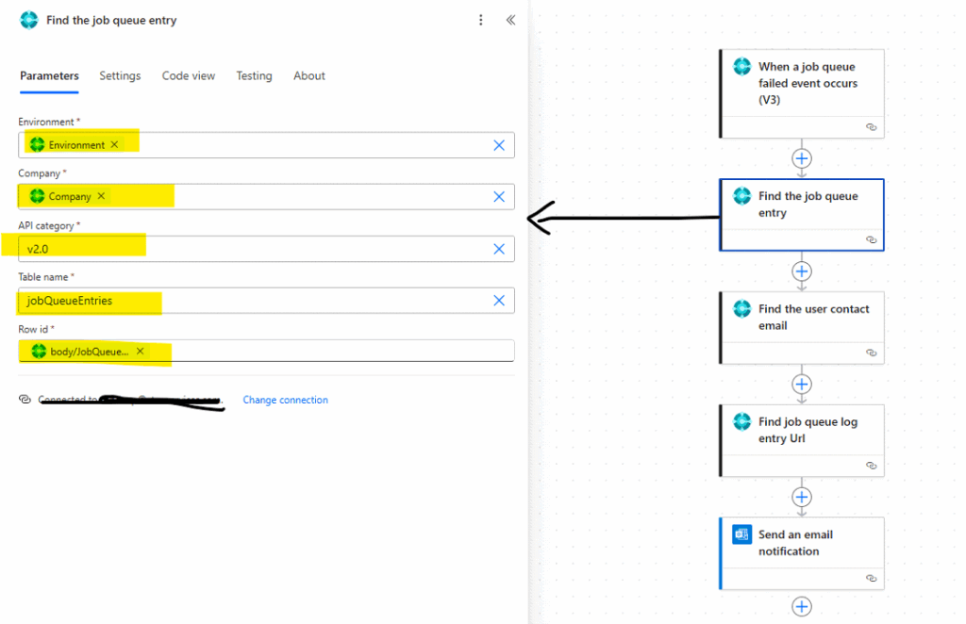Remove the body/JobQueue token from Row id
The image size is (966, 624).
[x=140, y=351]
